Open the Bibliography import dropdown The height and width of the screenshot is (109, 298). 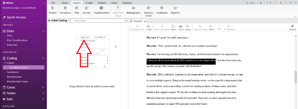[133, 10]
